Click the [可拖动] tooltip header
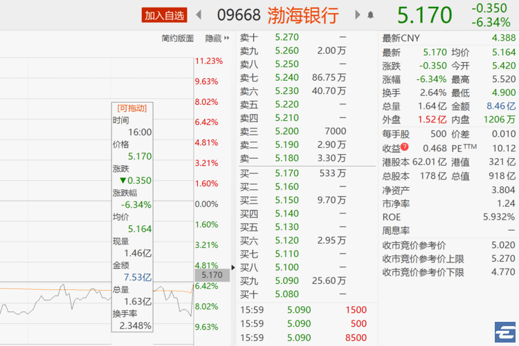Image resolution: width=519 pixels, height=346 pixels. [132, 108]
